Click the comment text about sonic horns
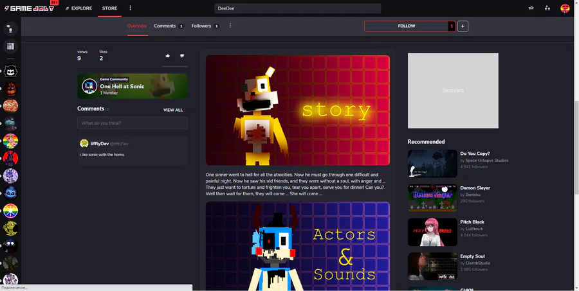 tap(102, 155)
